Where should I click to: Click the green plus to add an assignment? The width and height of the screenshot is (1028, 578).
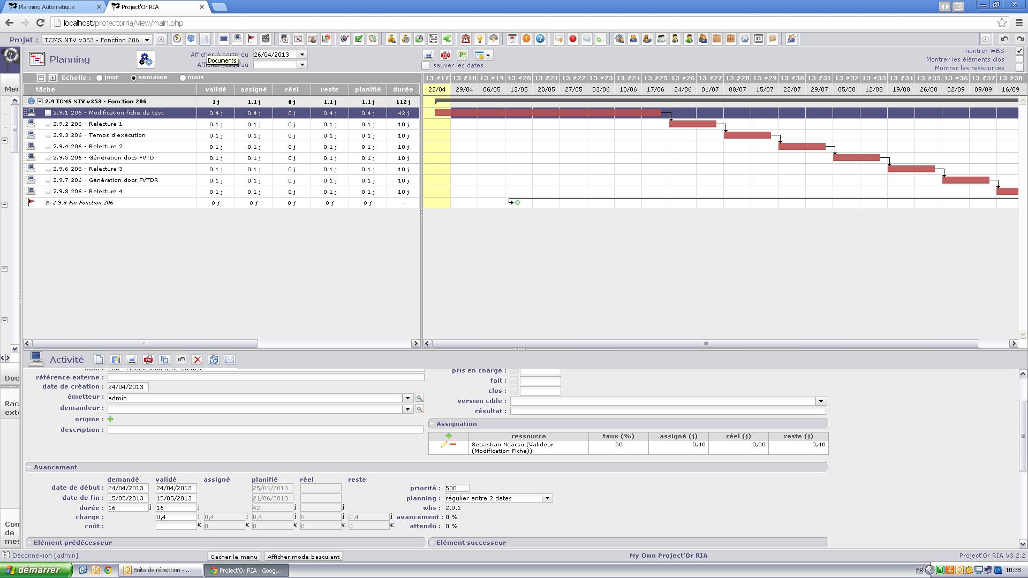click(448, 436)
